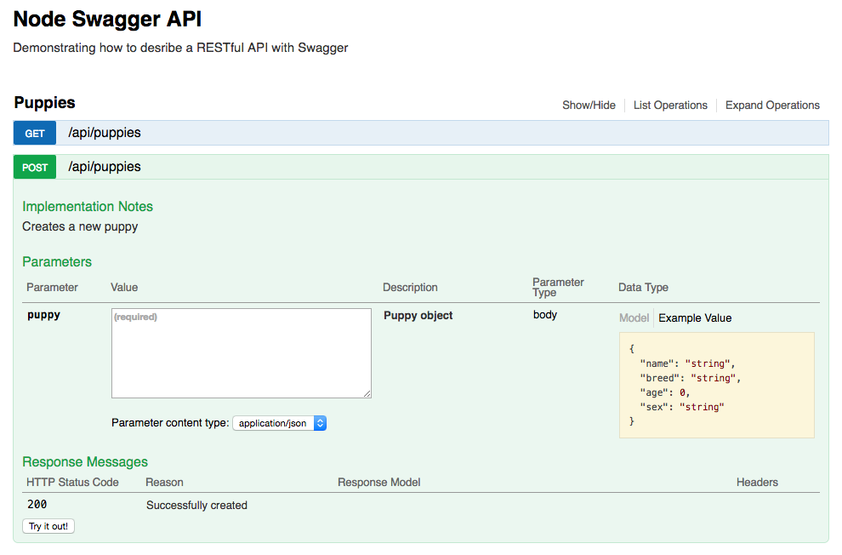Open the Parameter content type dropdown
This screenshot has height=555, width=842.
click(x=280, y=423)
